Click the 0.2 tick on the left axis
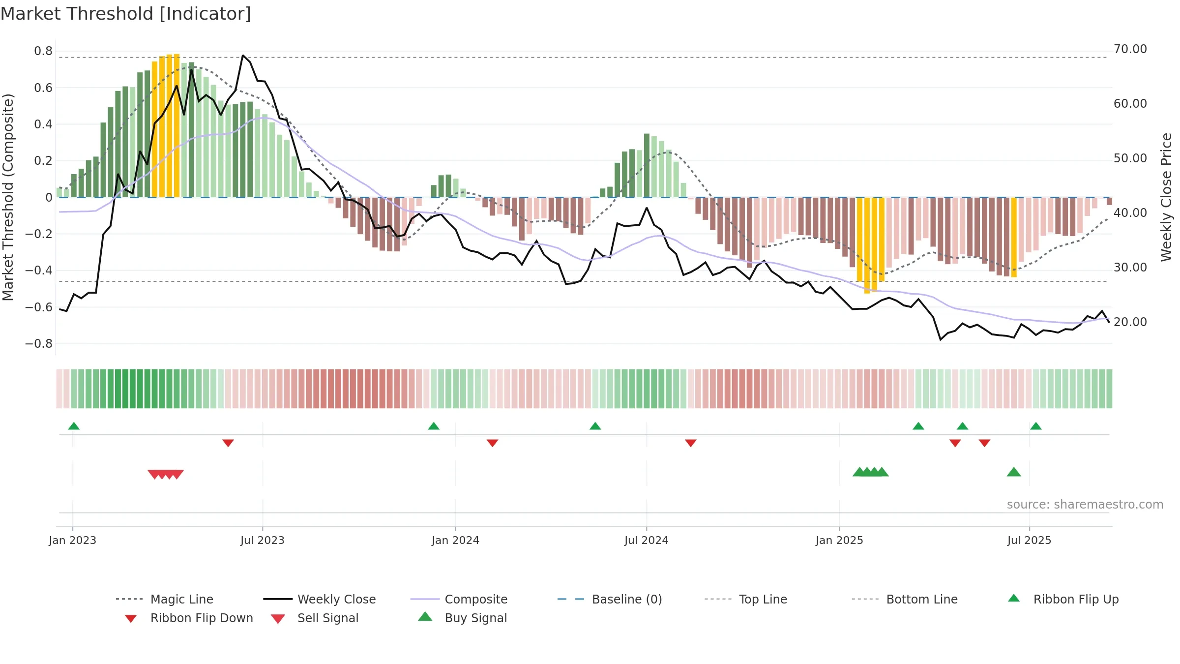This screenshot has width=1180, height=664. pos(43,161)
